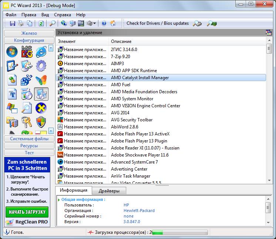Click the Copy pages toolbar icon
This screenshot has width=276, height=239.
click(x=30, y=23)
